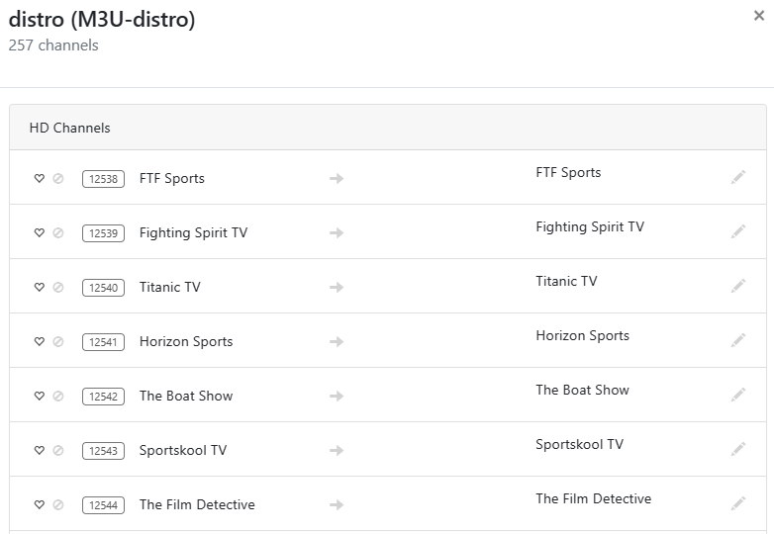Favorite the FTF Sports channel
Screen dimensions: 774x534
[40, 179]
